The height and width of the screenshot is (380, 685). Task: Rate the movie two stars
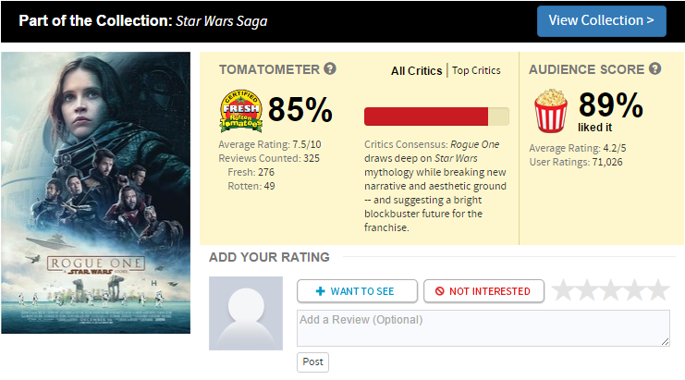(587, 290)
